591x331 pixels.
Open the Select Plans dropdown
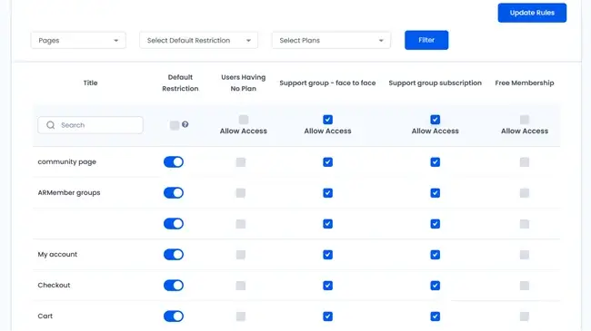pyautogui.click(x=331, y=40)
